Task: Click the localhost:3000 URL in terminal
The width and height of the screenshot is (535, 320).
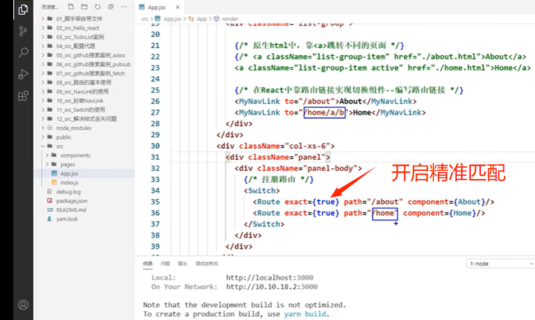Action: pyautogui.click(x=269, y=277)
